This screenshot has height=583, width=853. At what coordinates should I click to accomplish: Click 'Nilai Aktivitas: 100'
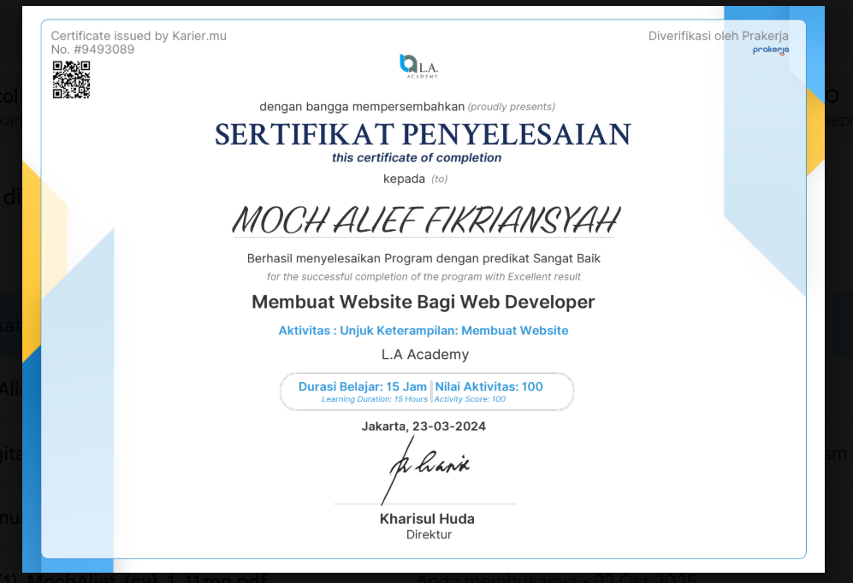[489, 386]
